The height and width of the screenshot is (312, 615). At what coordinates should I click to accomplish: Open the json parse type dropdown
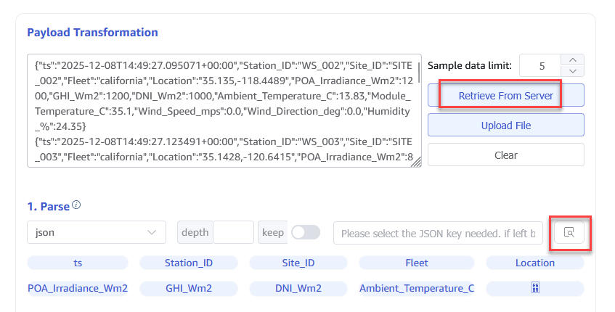tap(96, 232)
